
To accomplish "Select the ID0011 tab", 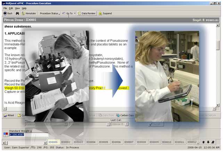I will [x=179, y=142].
